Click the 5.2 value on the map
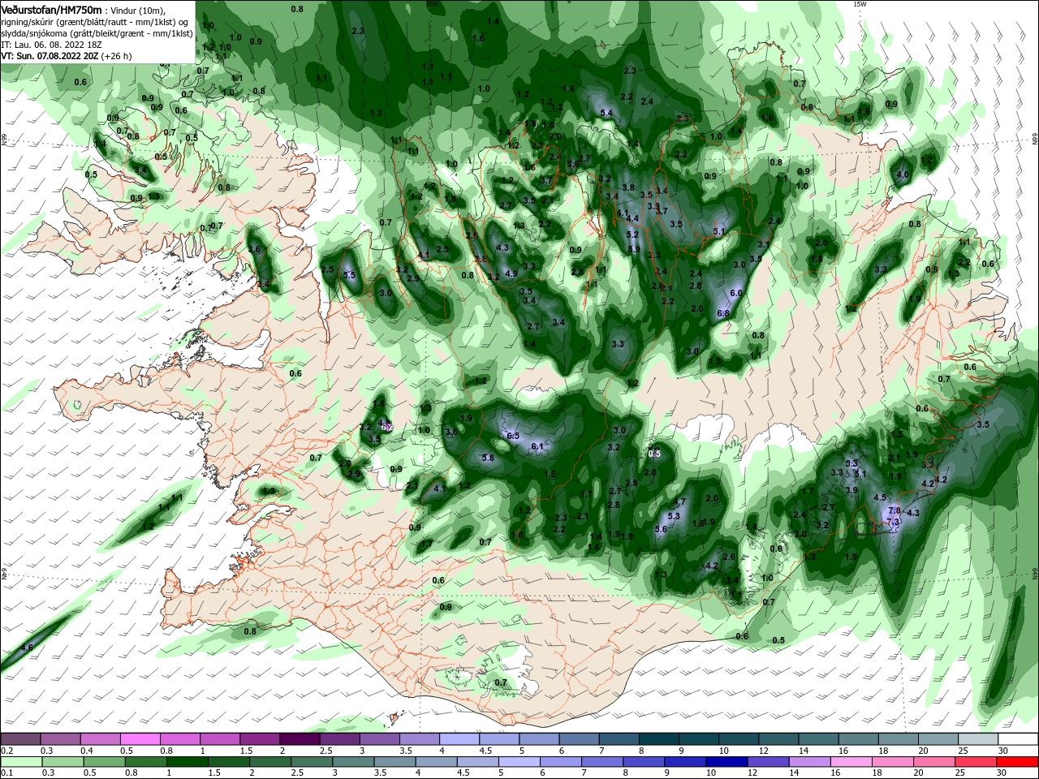1039x779 pixels. click(x=632, y=235)
